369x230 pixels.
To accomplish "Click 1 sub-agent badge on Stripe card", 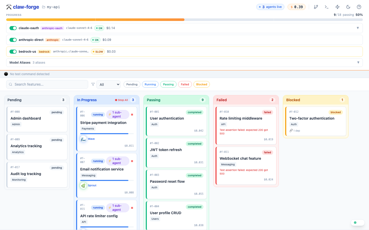I will pos(118,114).
